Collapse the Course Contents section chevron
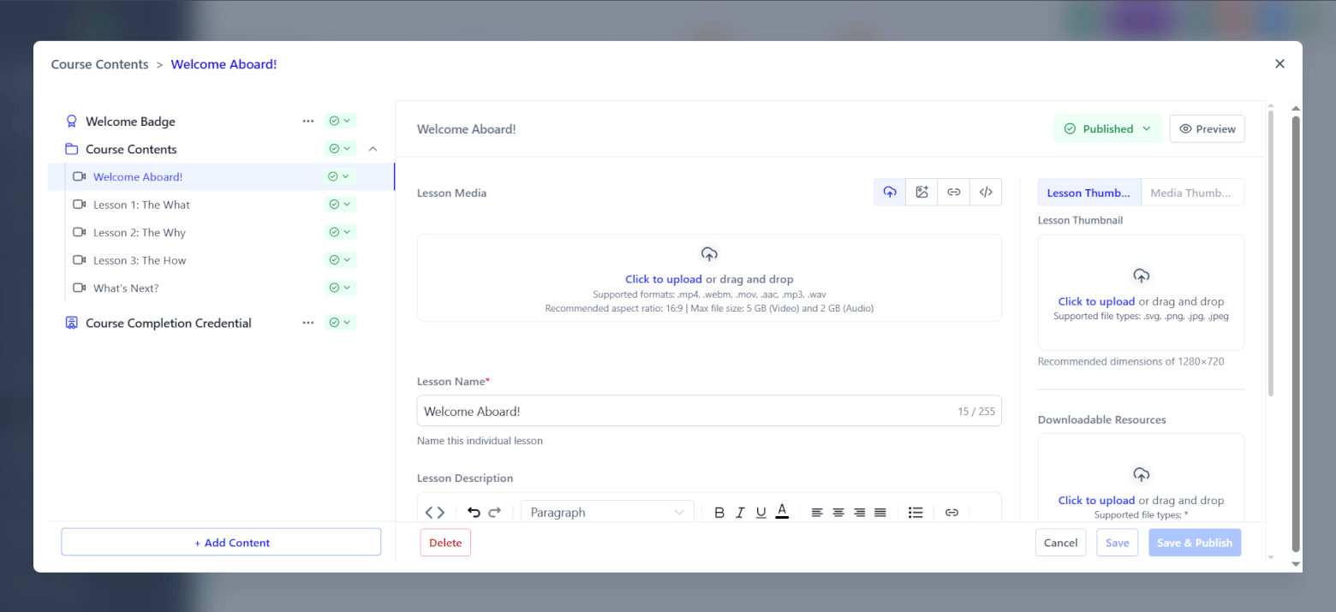The height and width of the screenshot is (612, 1336). tap(373, 149)
